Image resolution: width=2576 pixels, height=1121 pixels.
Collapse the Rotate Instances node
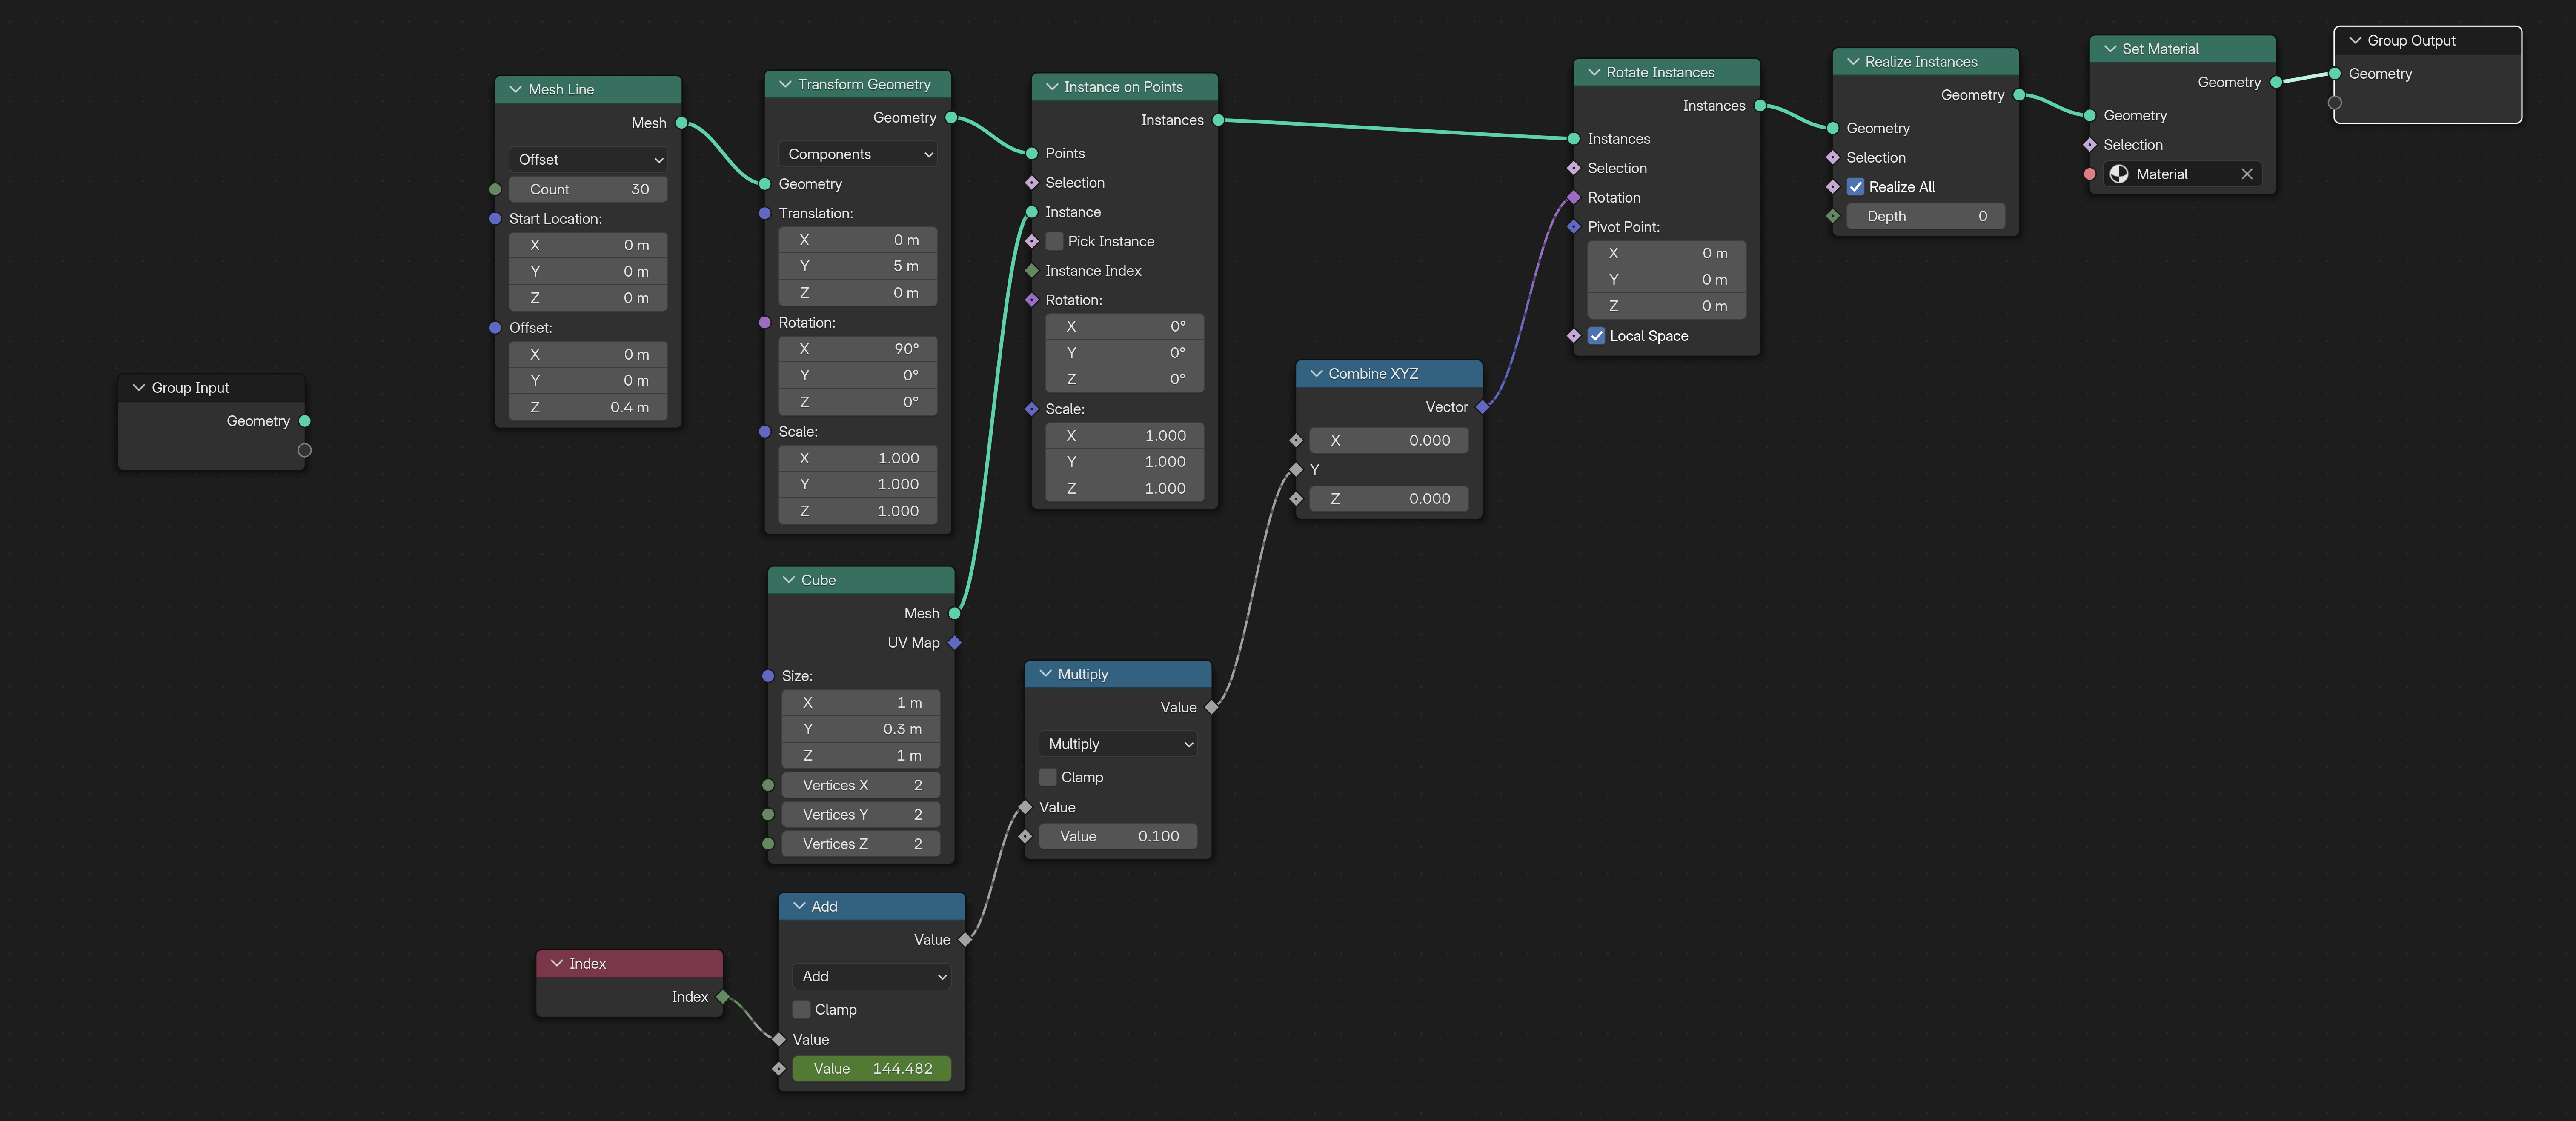(x=1594, y=73)
